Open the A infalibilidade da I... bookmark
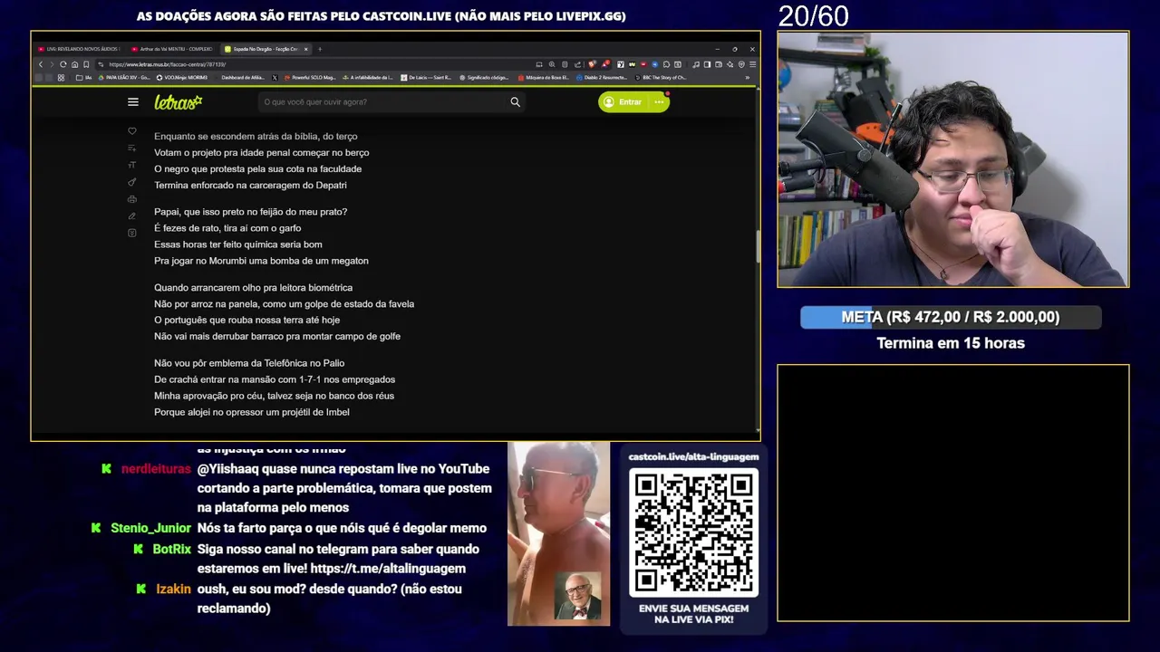This screenshot has height=652, width=1160. (x=368, y=78)
